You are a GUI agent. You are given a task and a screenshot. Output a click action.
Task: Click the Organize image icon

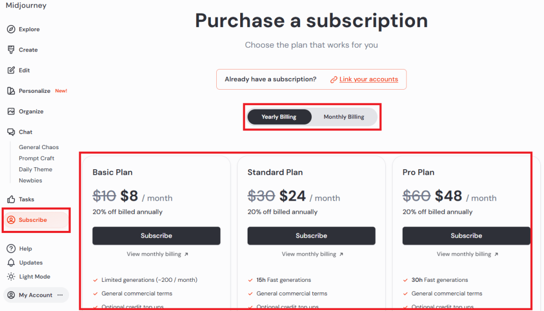point(11,111)
